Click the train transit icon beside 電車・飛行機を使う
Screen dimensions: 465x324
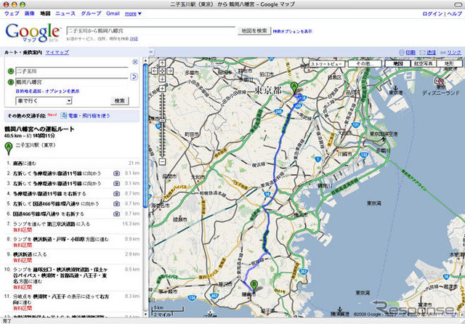click(x=63, y=116)
